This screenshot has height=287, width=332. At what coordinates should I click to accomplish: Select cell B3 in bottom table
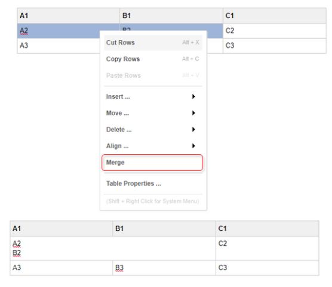pyautogui.click(x=164, y=268)
